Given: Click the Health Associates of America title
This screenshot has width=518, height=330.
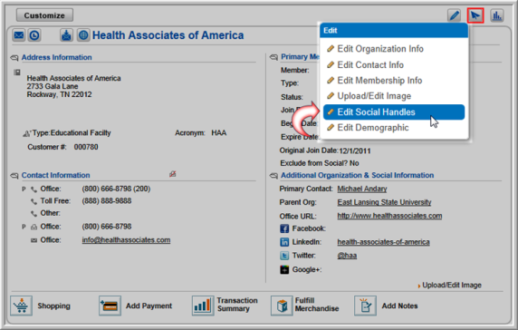Looking at the screenshot, I should click(168, 35).
